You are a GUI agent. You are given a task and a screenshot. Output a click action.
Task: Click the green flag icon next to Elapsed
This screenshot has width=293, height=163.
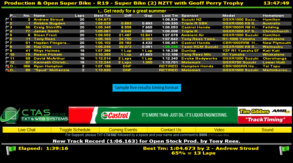[x=11, y=150]
